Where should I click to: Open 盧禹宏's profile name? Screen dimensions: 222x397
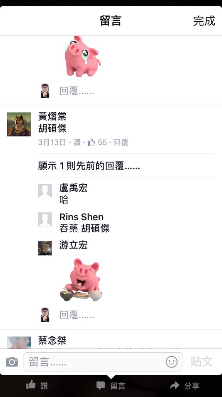pos(73,188)
